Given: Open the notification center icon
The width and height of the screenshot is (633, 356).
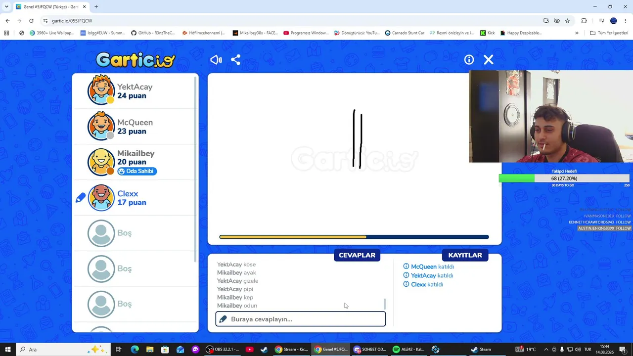Looking at the screenshot, I should click(623, 350).
